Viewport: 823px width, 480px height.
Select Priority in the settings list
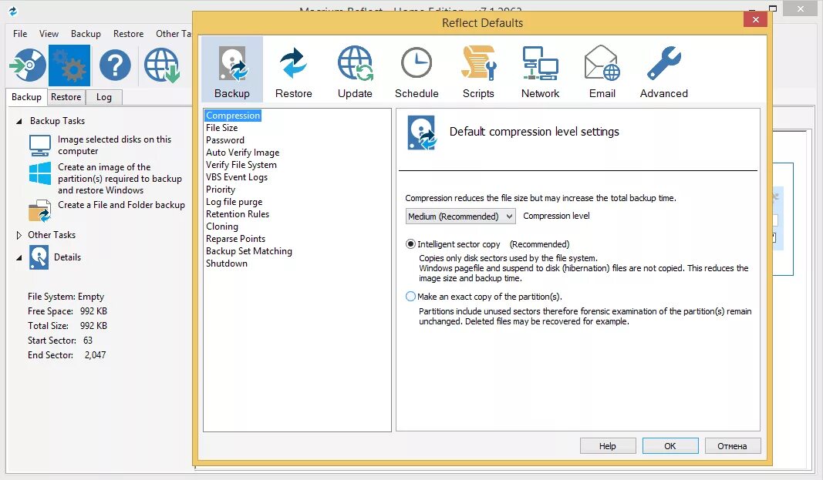click(x=221, y=190)
